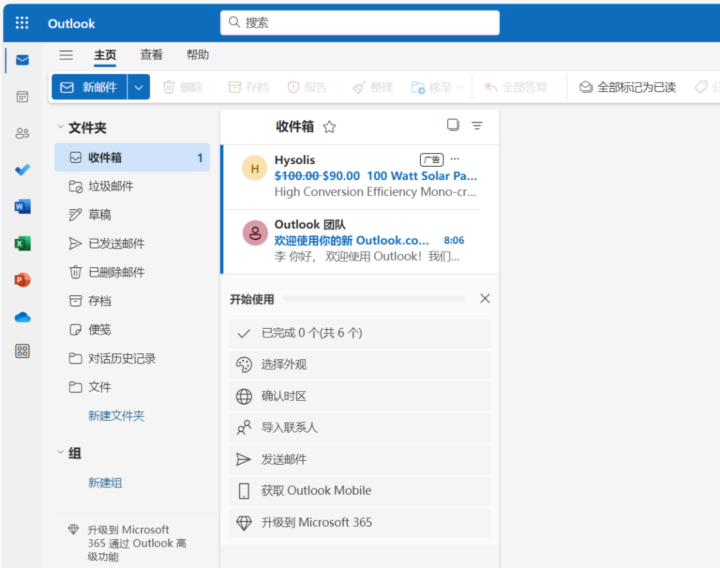Open the 草稿 folder
The image size is (720, 568).
point(132,215)
